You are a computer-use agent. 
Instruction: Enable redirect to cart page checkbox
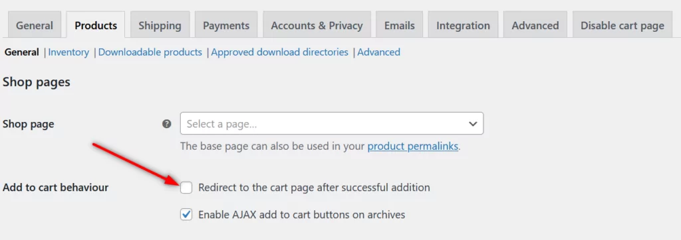(x=186, y=188)
